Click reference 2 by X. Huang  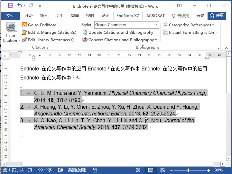point(110,110)
